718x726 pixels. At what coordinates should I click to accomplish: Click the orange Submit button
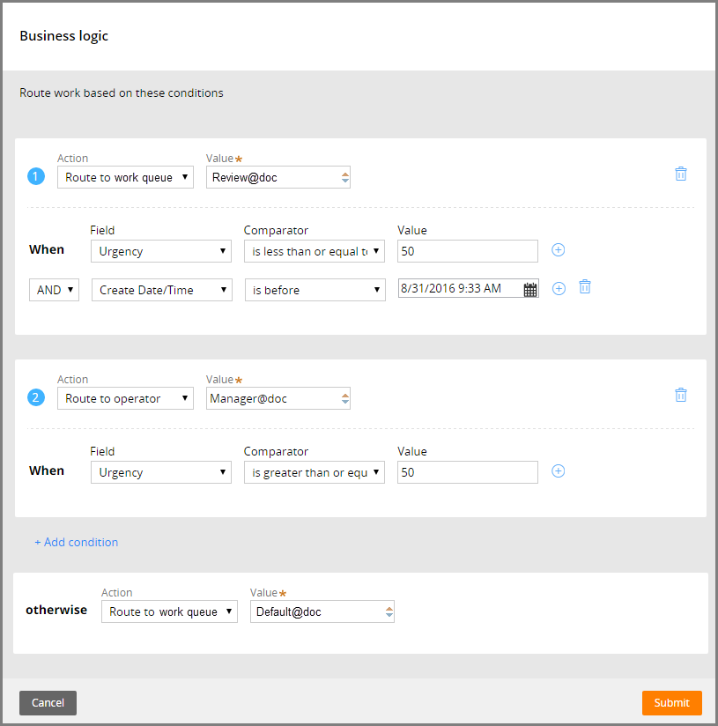click(x=671, y=703)
